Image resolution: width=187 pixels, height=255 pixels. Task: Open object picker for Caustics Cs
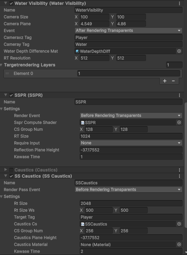[x=179, y=224]
